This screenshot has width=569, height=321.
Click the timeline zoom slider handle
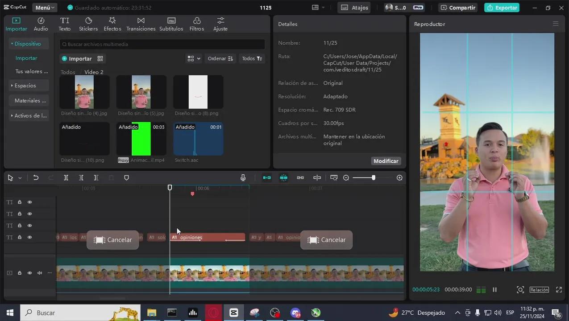[374, 178]
